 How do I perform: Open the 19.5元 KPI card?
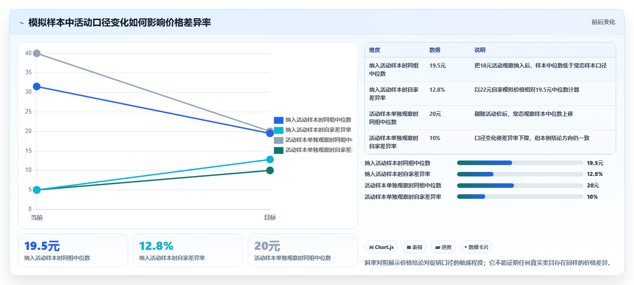click(x=73, y=250)
